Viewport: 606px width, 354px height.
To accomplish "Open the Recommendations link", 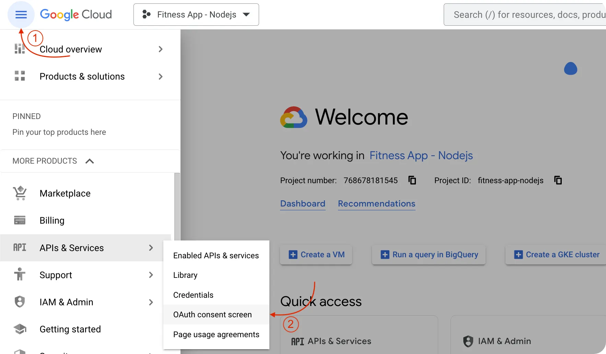I will (376, 204).
